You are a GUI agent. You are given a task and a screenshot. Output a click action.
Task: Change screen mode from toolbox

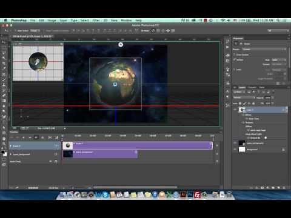pyautogui.click(x=4, y=165)
